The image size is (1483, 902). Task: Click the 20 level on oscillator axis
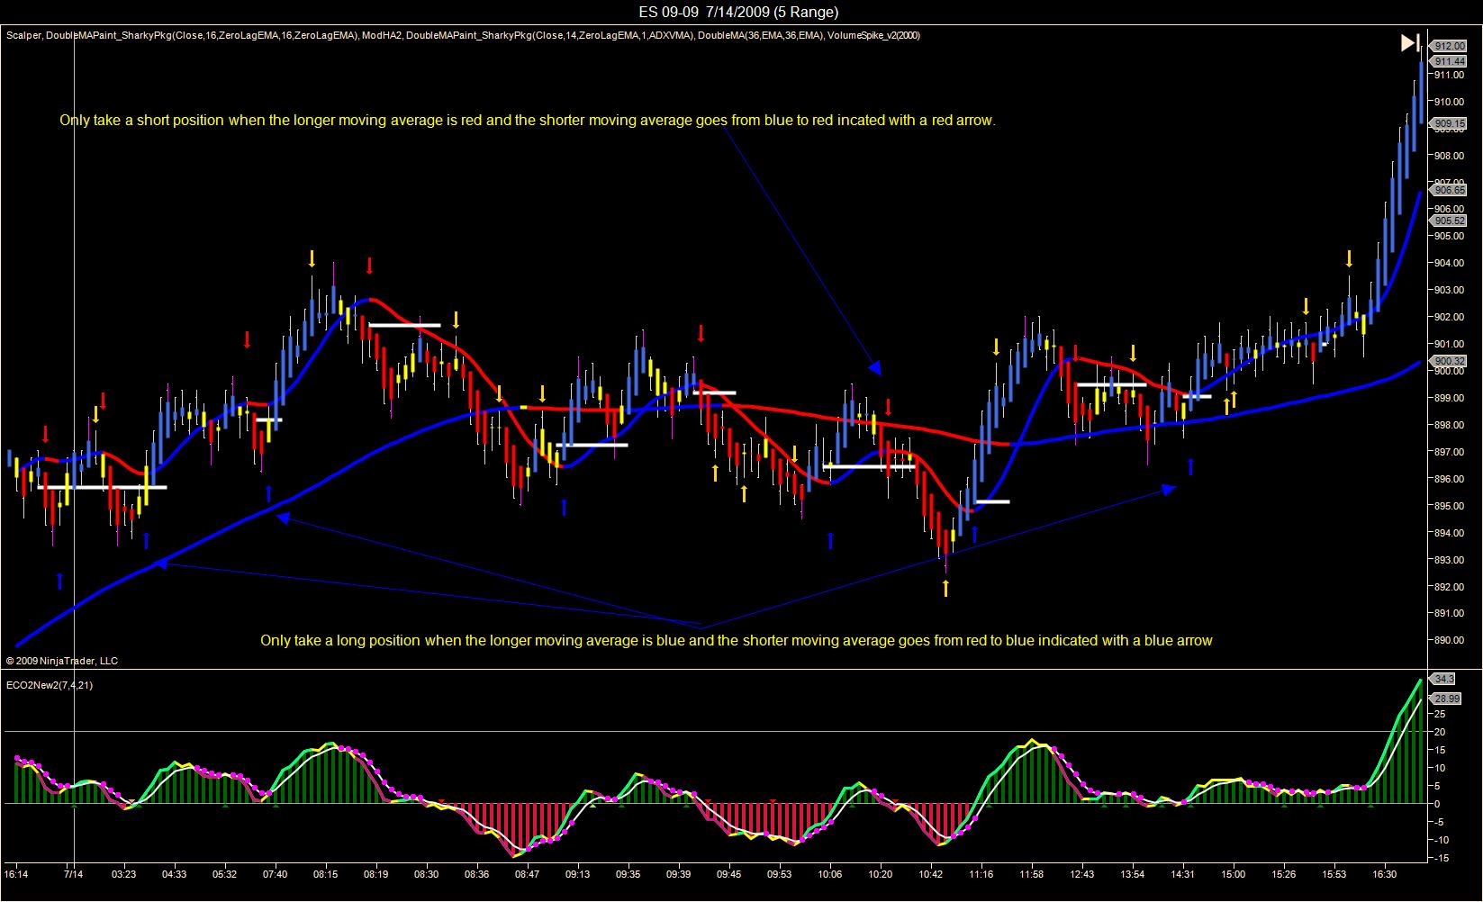pyautogui.click(x=1440, y=733)
